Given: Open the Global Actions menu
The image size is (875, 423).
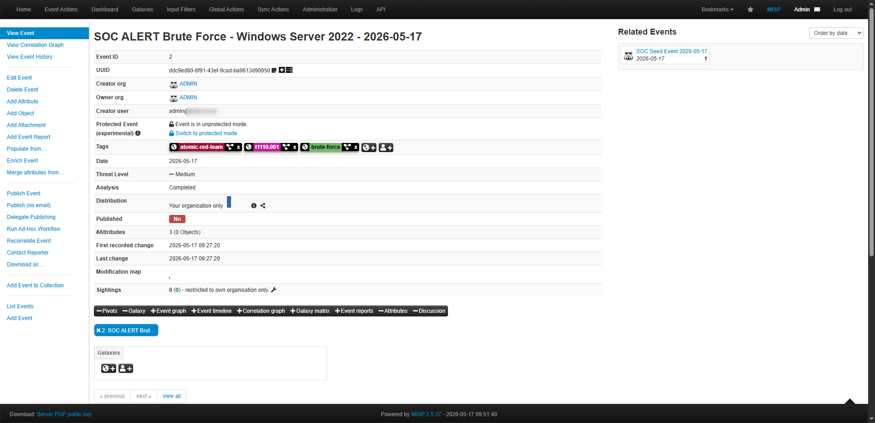Looking at the screenshot, I should [226, 10].
